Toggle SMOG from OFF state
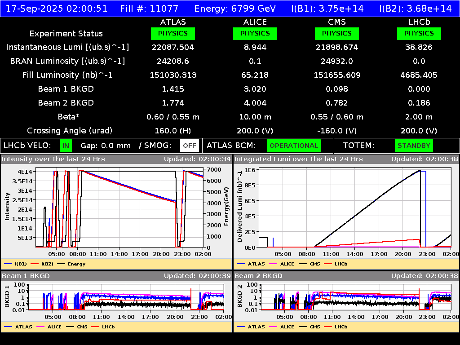The height and width of the screenshot is (345, 460). tap(189, 146)
